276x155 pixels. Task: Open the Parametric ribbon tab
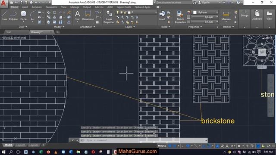51,7
